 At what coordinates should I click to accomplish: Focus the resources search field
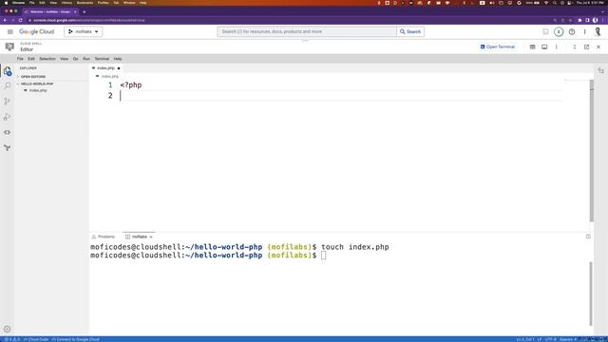(307, 31)
